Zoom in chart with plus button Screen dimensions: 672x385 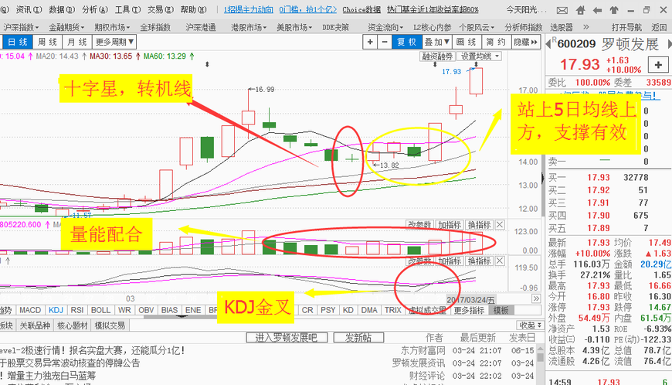(370, 42)
